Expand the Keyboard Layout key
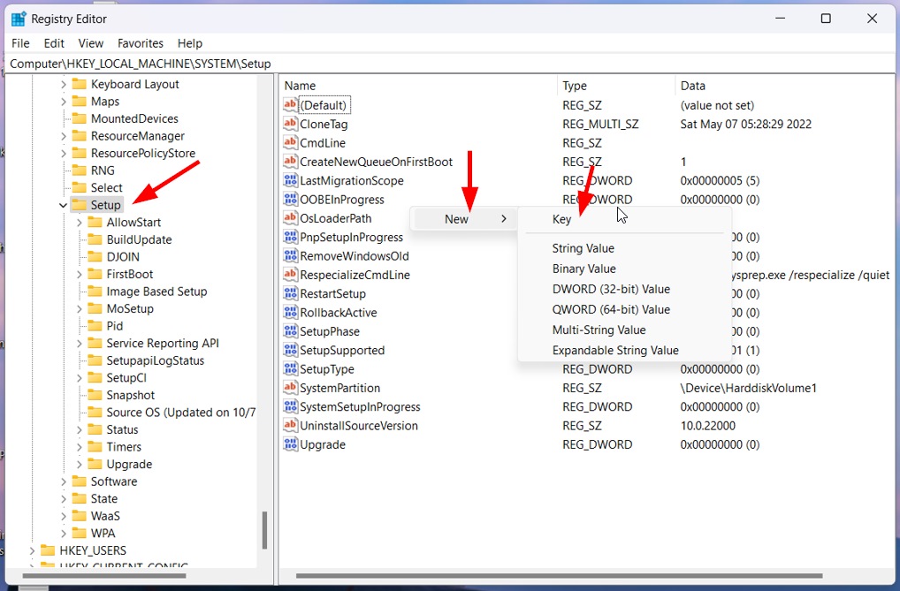 (x=63, y=84)
